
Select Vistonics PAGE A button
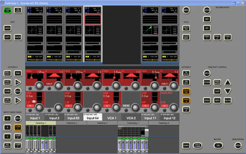coord(186,101)
